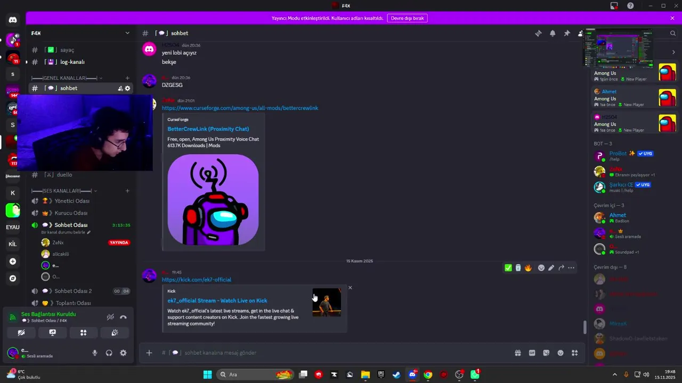Viewport: 682px width, 383px height.
Task: Open duello text channel
Action: [x=80, y=174]
